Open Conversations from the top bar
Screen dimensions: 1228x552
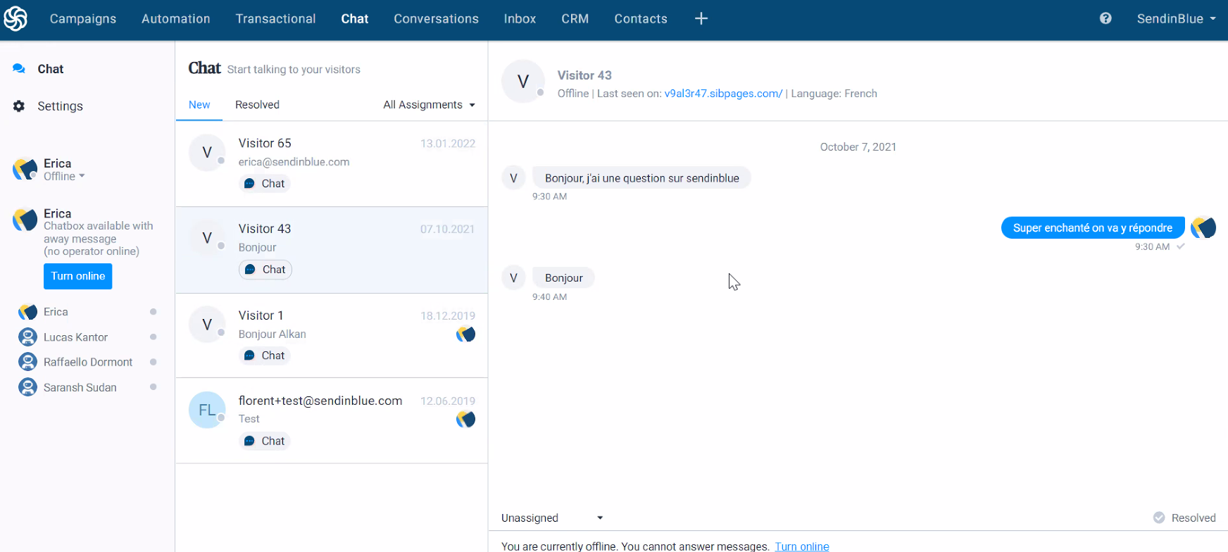click(437, 19)
